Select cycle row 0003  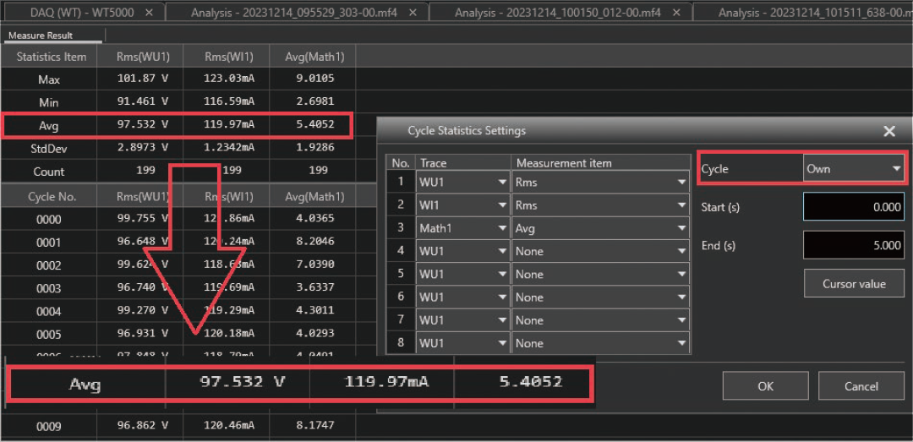coord(49,288)
